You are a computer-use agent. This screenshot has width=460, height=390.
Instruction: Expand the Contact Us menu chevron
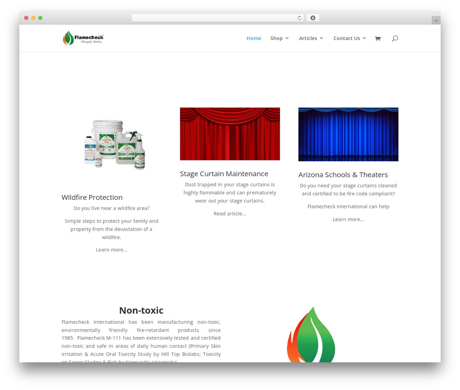pos(364,38)
